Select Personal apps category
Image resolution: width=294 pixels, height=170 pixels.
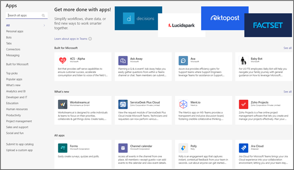(15, 31)
